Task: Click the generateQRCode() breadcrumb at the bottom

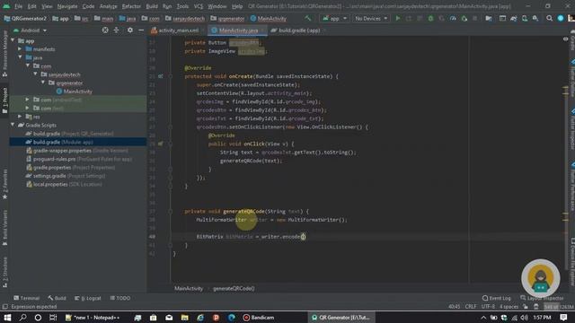Action: (x=234, y=289)
